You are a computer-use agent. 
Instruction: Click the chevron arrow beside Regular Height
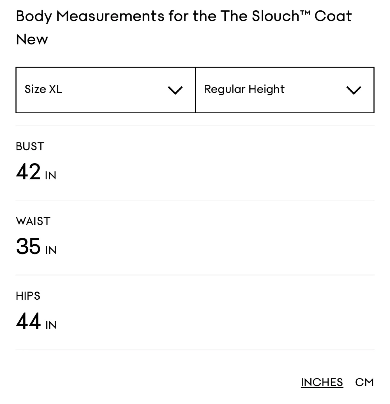[354, 90]
